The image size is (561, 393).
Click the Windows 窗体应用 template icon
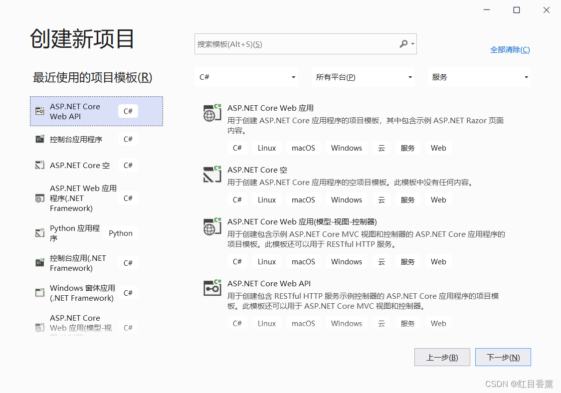pyautogui.click(x=40, y=292)
